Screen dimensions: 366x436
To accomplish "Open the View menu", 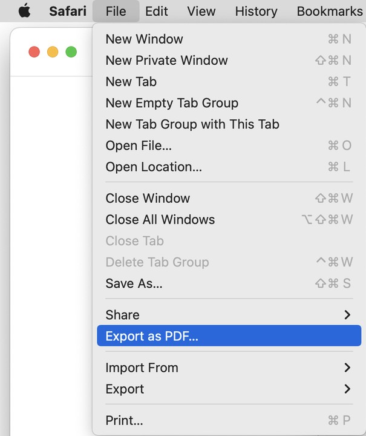I will pyautogui.click(x=201, y=11).
